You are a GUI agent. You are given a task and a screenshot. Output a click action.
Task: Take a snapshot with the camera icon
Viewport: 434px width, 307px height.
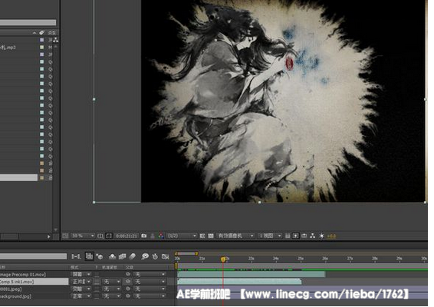(144, 236)
